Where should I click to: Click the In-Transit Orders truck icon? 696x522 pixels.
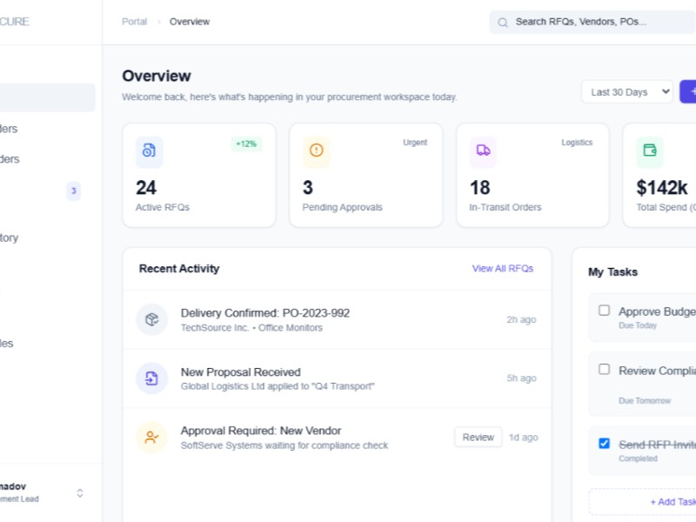coord(483,151)
